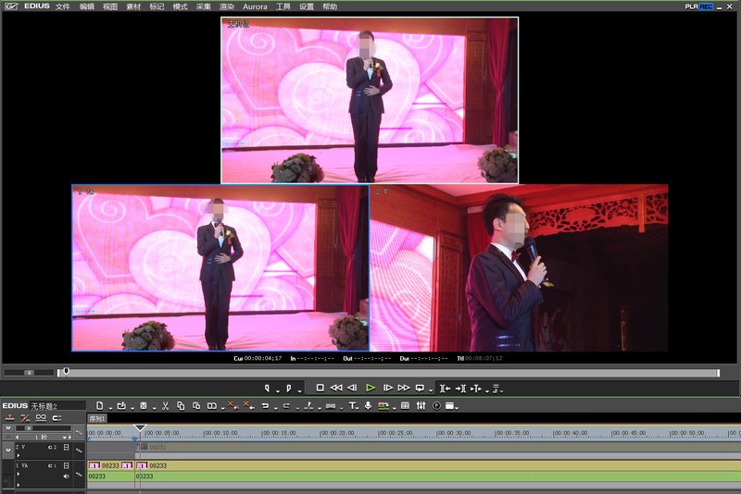Click the preview position scrub bar
The width and height of the screenshot is (741, 494).
387,373
